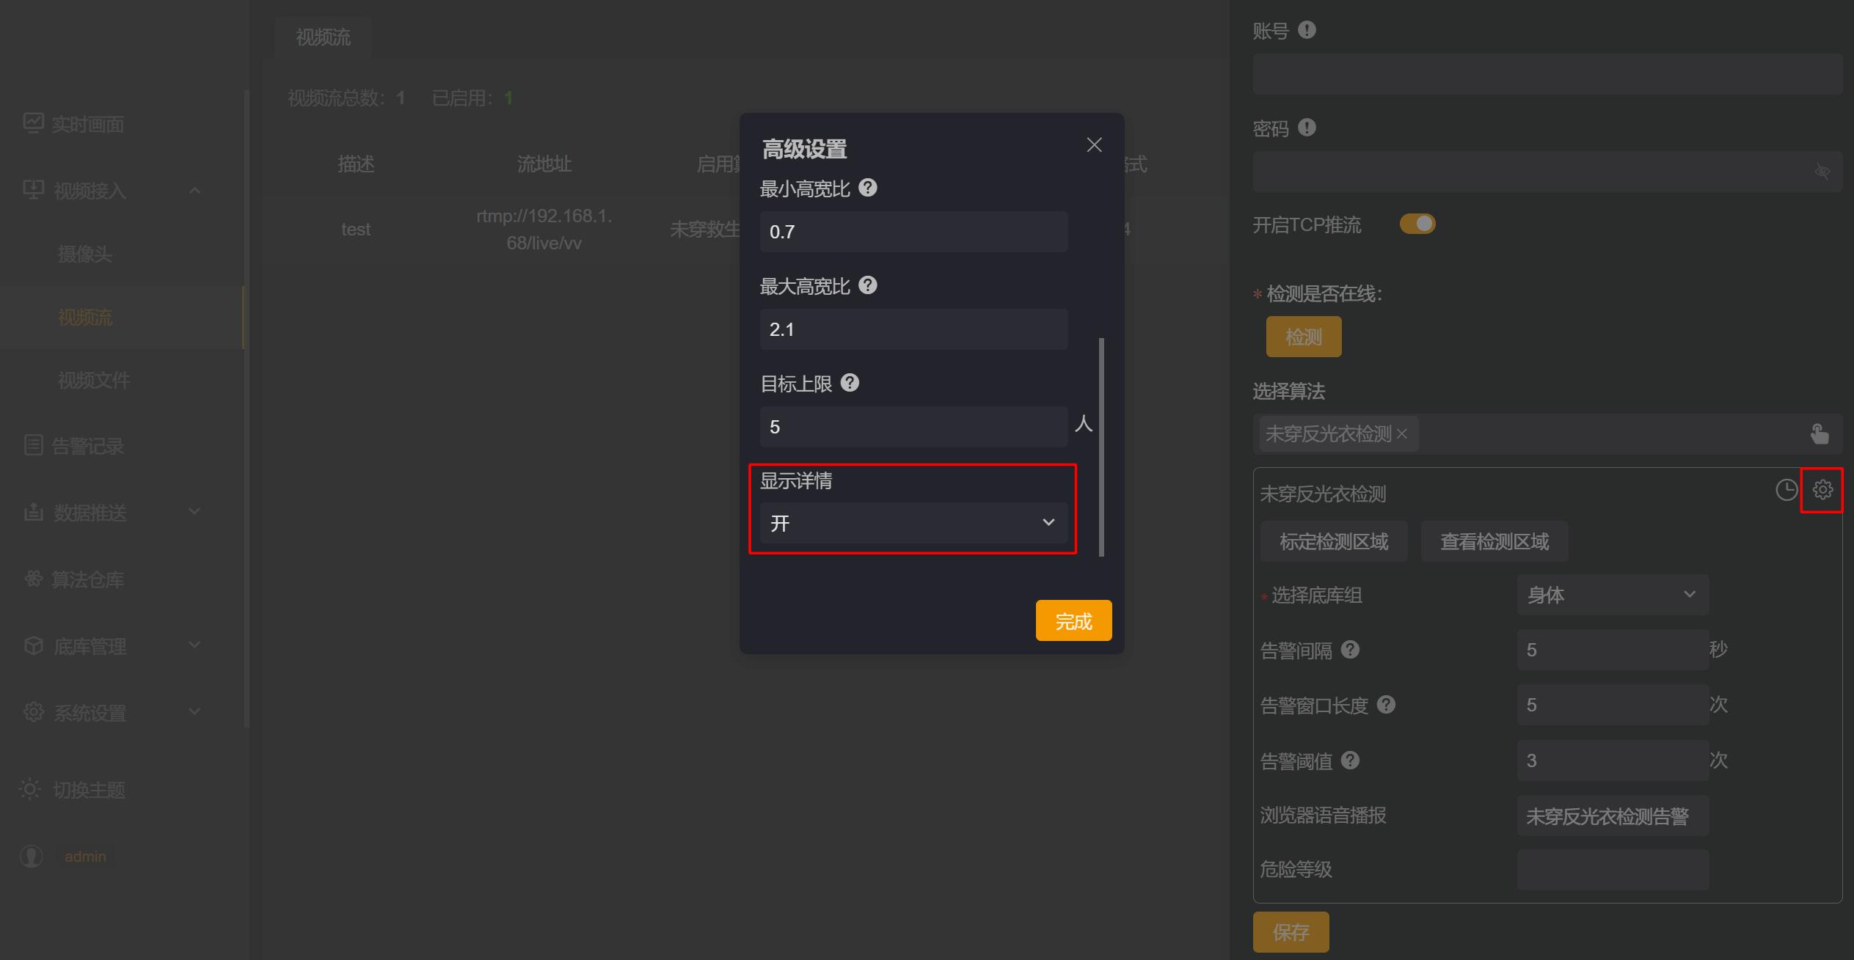The image size is (1854, 960).
Task: Click help icon beside 最大高宽比
Action: tap(867, 285)
